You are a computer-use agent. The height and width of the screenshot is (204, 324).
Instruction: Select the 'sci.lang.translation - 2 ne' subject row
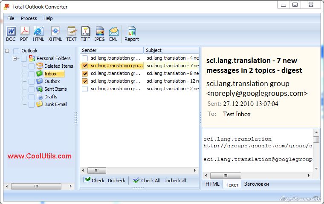pyautogui.click(x=173, y=89)
